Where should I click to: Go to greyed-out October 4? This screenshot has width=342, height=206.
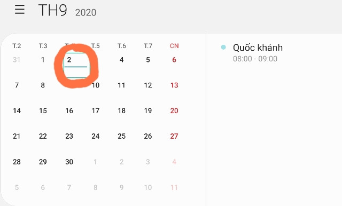tap(174, 162)
